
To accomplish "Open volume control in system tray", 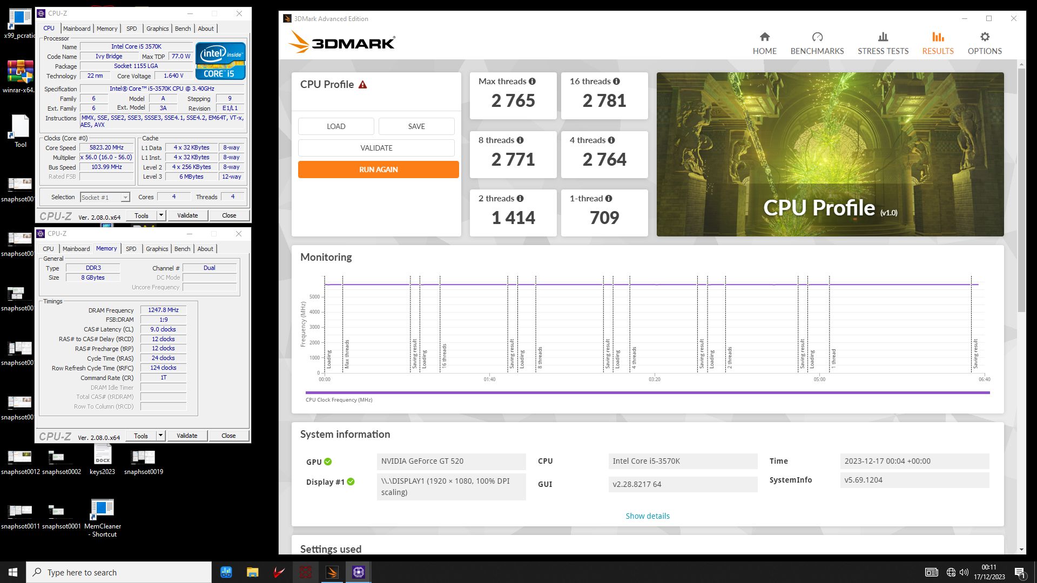I will pyautogui.click(x=964, y=572).
